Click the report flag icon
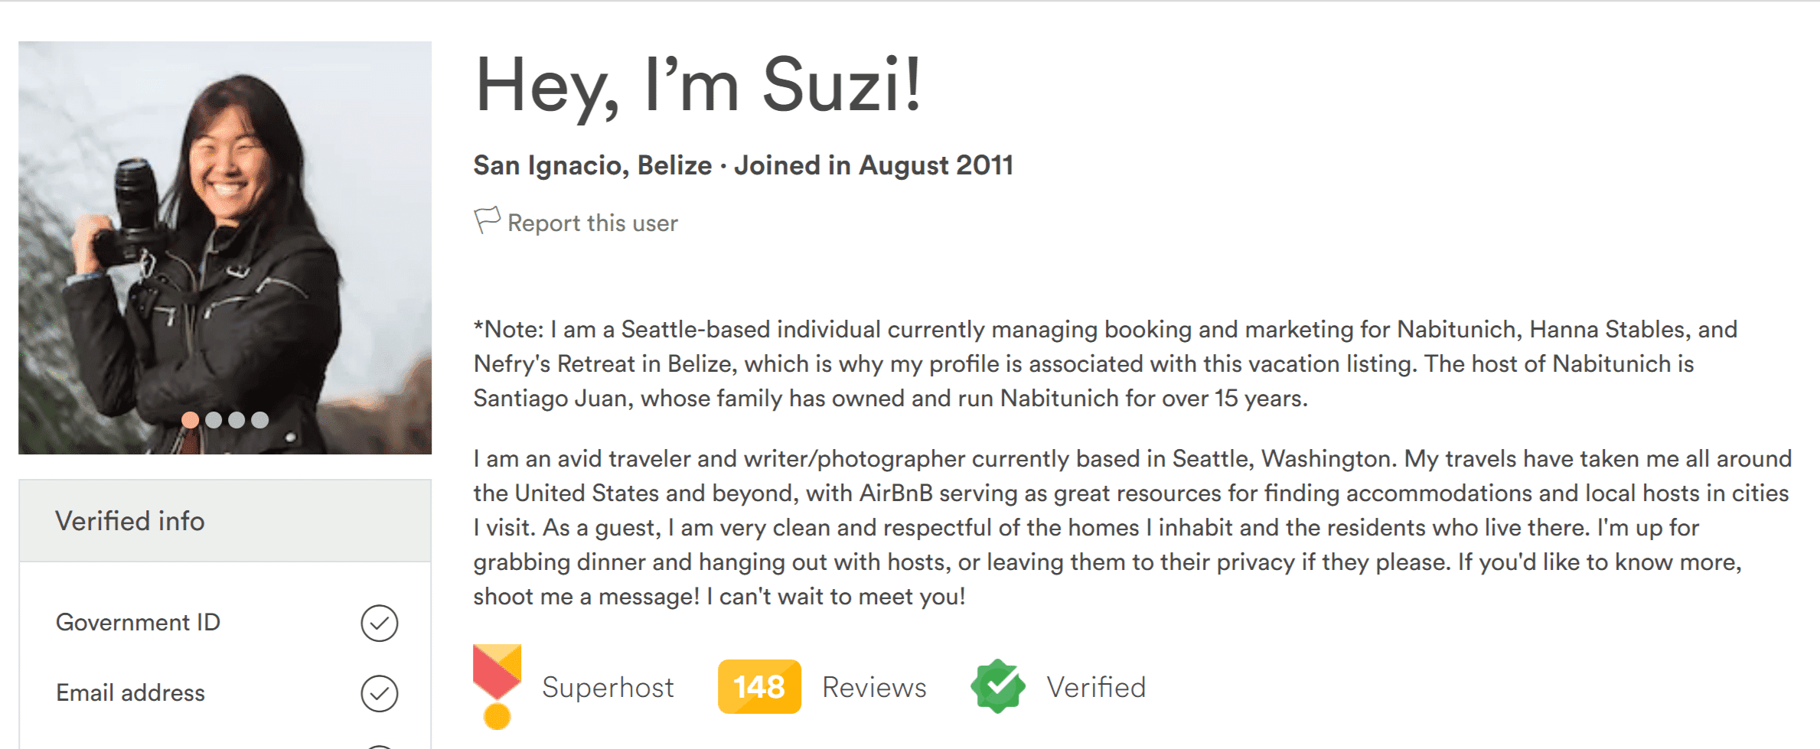Image resolution: width=1820 pixels, height=749 pixels. (488, 220)
